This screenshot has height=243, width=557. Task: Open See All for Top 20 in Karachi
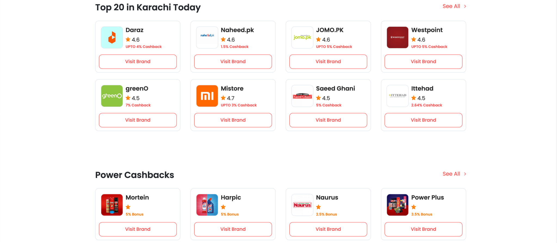coord(451,6)
